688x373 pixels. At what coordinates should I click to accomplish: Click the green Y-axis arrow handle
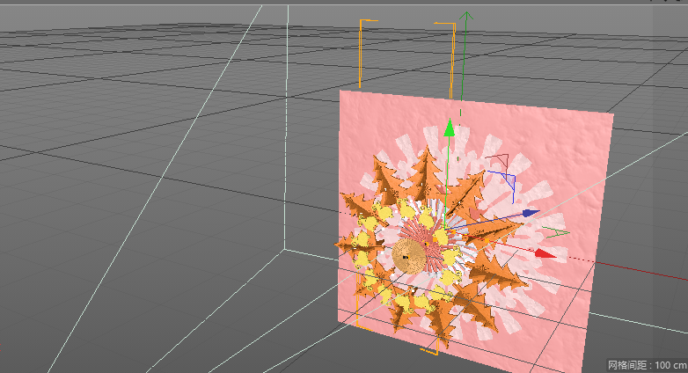pyautogui.click(x=450, y=130)
